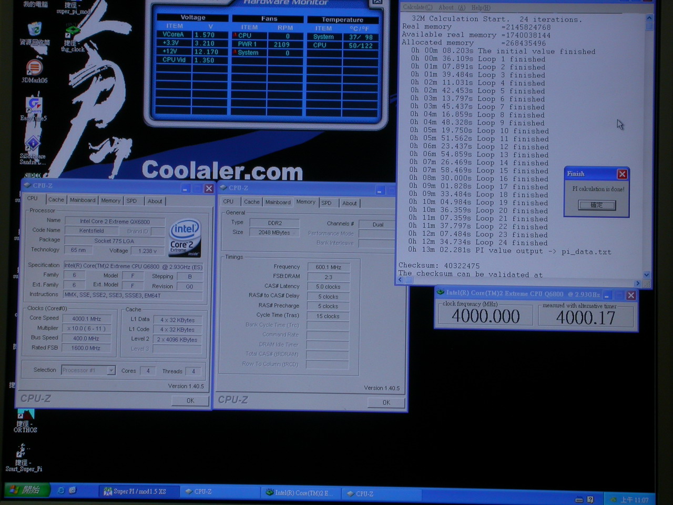Open About tab in right CPU-Z window

[350, 203]
